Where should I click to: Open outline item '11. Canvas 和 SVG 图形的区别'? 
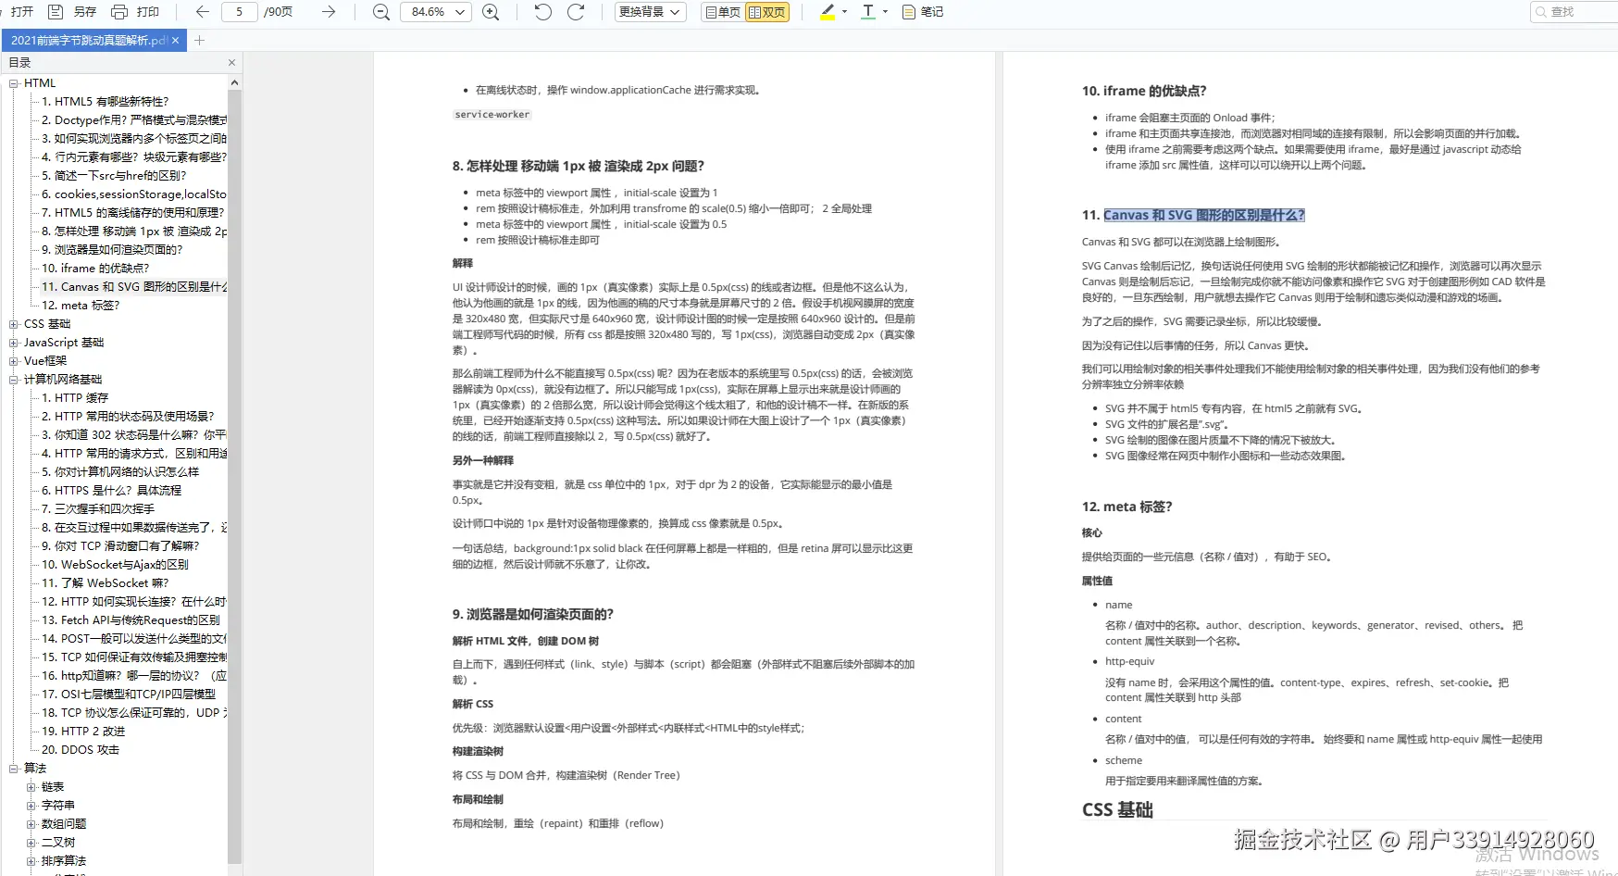click(134, 287)
